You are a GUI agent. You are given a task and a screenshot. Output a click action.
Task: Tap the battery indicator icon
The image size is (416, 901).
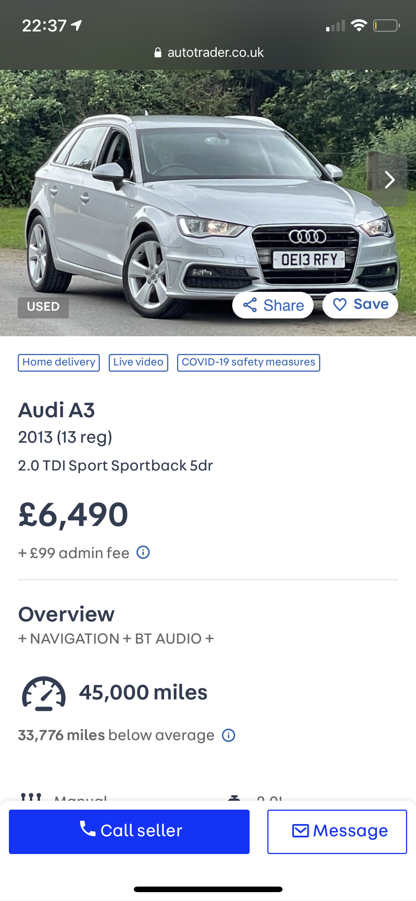(x=386, y=26)
